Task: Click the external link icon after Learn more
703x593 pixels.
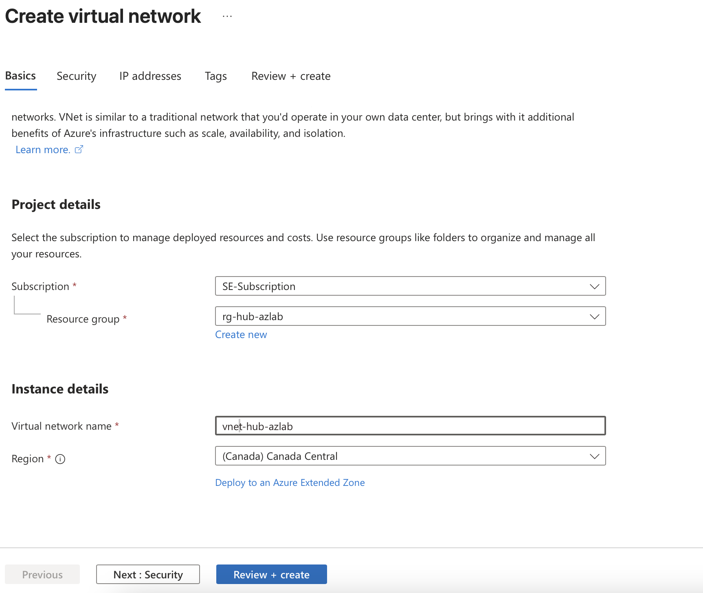Action: point(79,149)
